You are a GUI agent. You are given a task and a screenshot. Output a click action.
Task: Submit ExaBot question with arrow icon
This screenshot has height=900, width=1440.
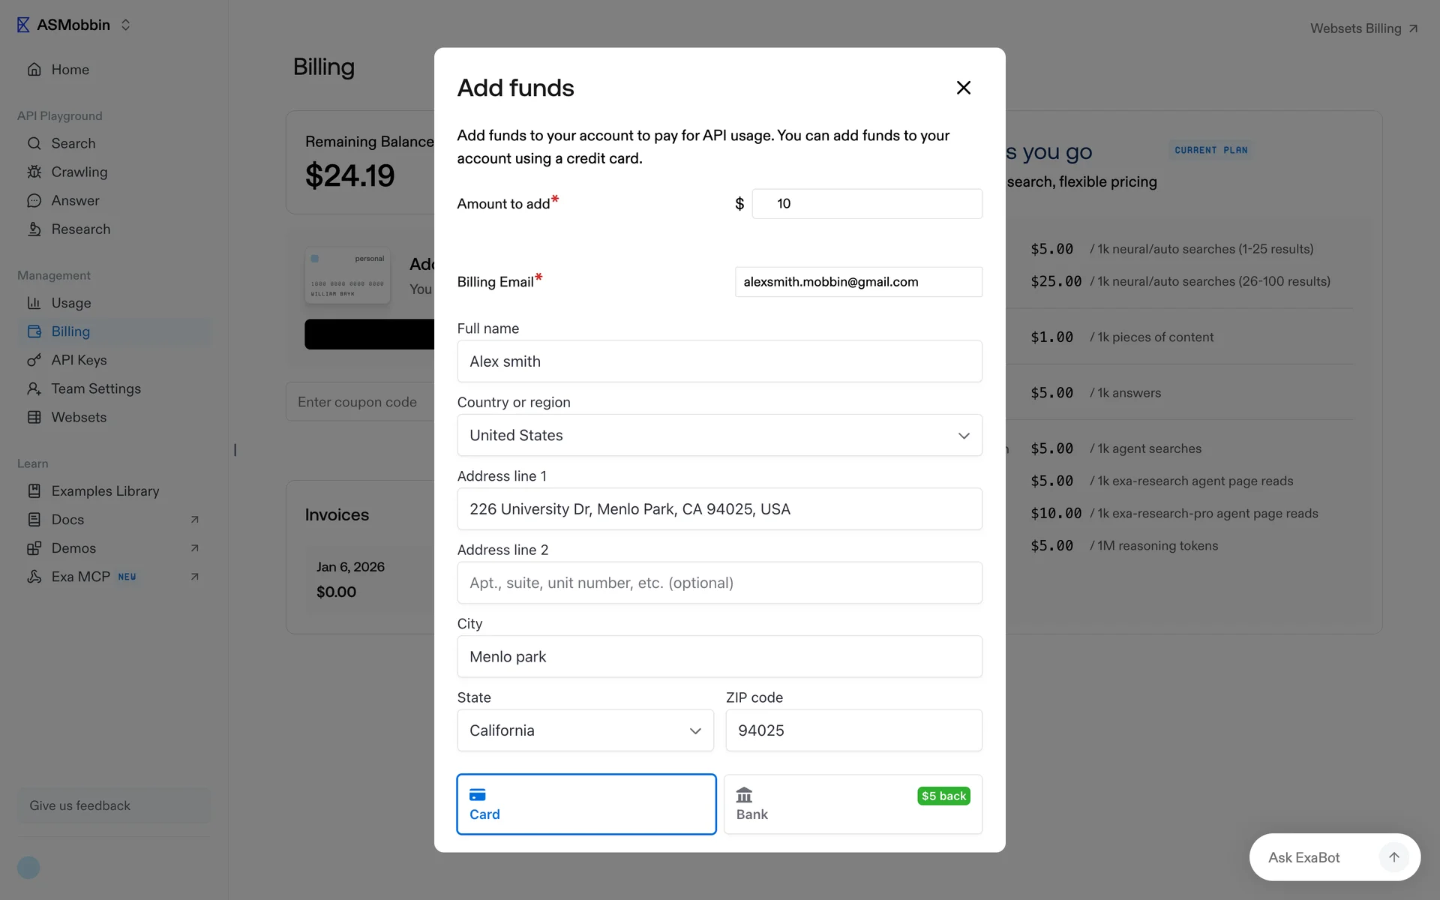[x=1393, y=857]
